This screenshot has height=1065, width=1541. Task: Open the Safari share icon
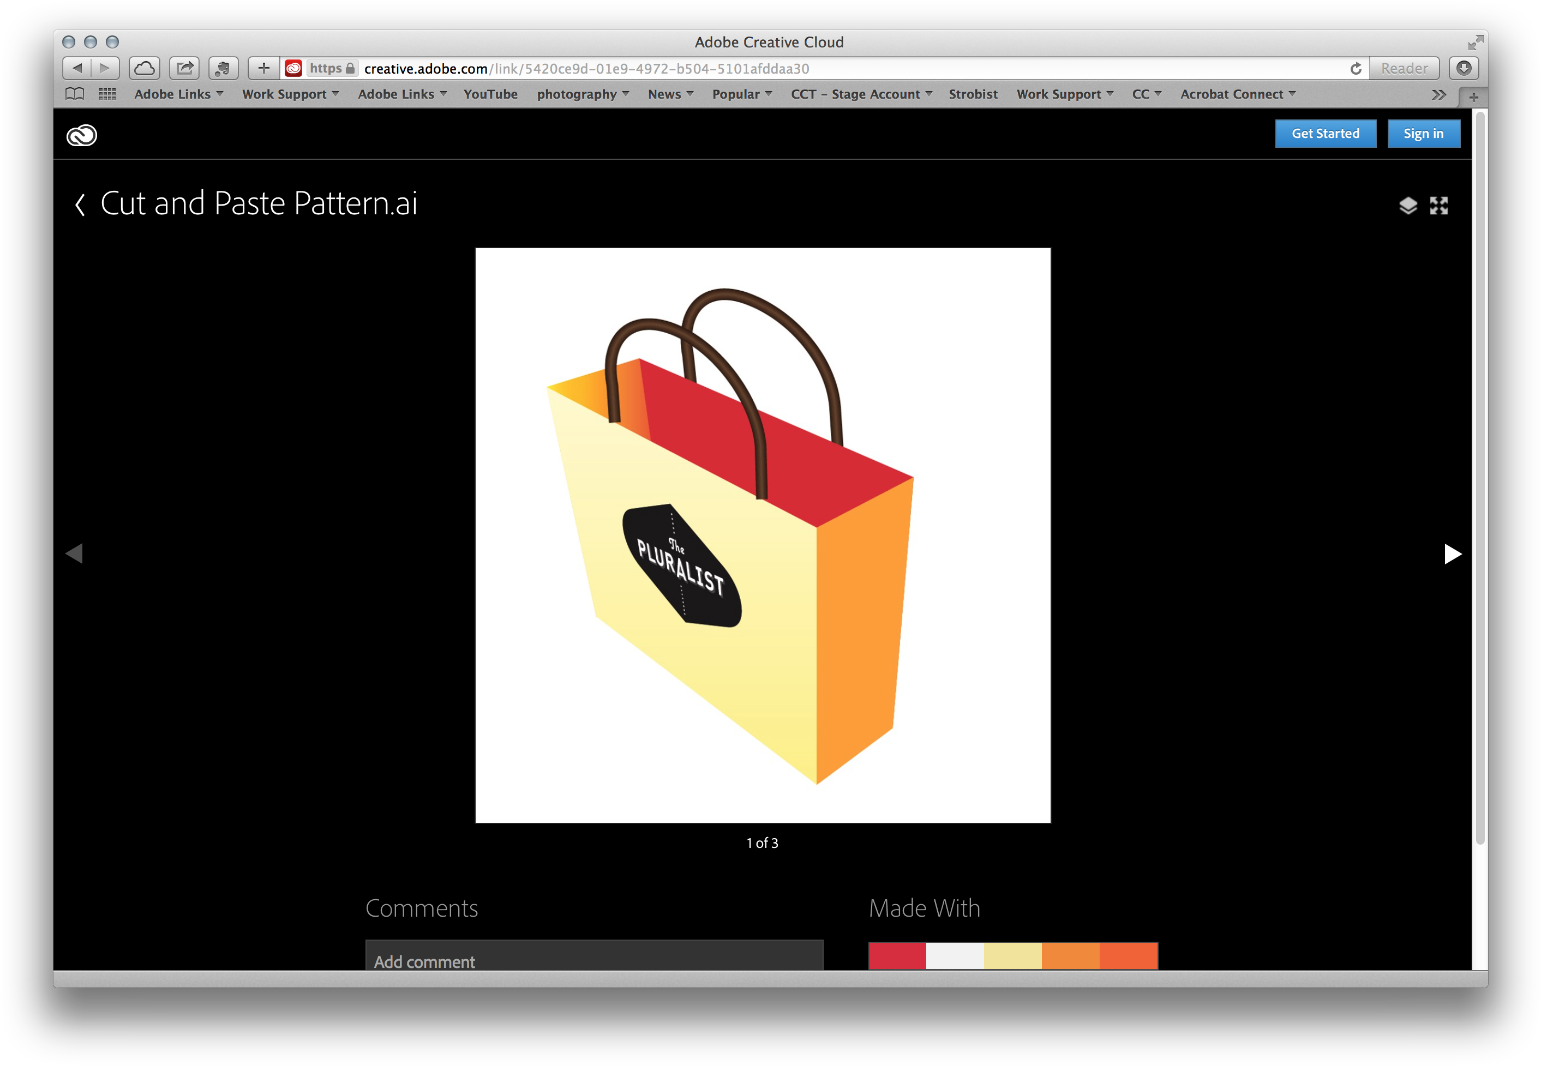184,68
